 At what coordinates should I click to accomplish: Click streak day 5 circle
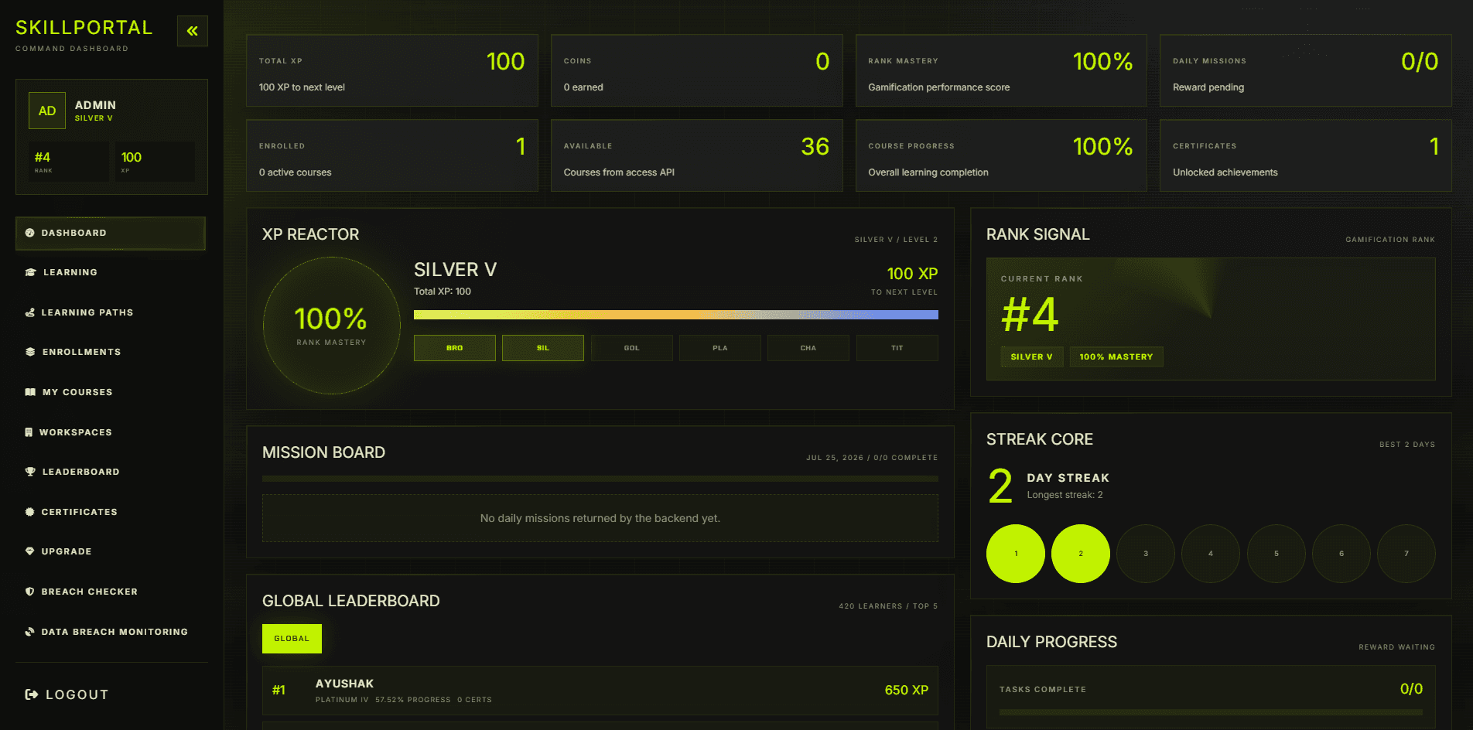click(x=1276, y=554)
